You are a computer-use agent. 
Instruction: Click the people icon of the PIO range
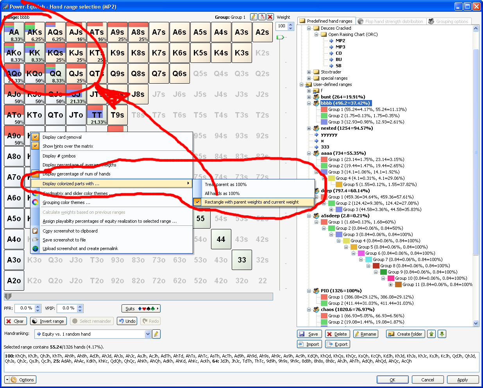coord(317,291)
